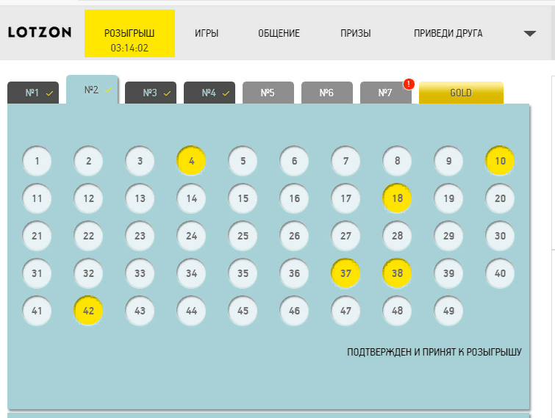Expand the dropdown arrow in the header
The height and width of the screenshot is (418, 555).
point(530,34)
